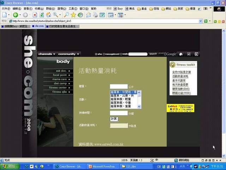Select 踏單車，比賽，快 in the activity list
226x170 pixels.
click(124, 95)
